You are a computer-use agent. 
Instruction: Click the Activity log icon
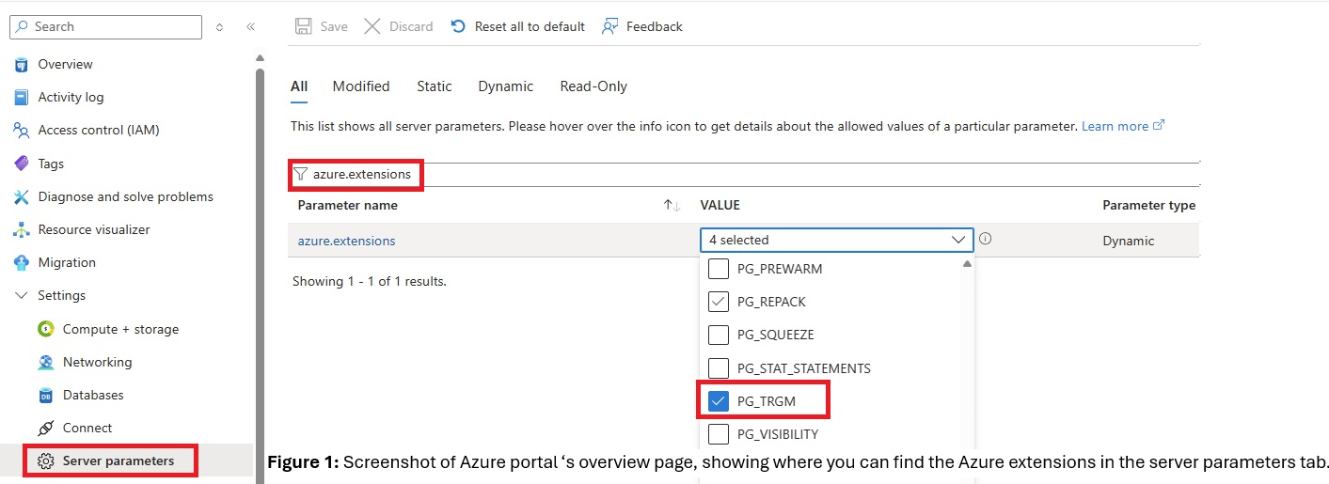(22, 98)
